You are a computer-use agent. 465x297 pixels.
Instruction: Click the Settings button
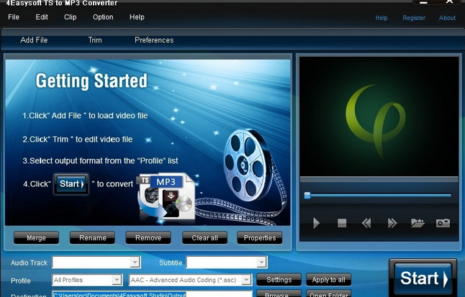(279, 280)
